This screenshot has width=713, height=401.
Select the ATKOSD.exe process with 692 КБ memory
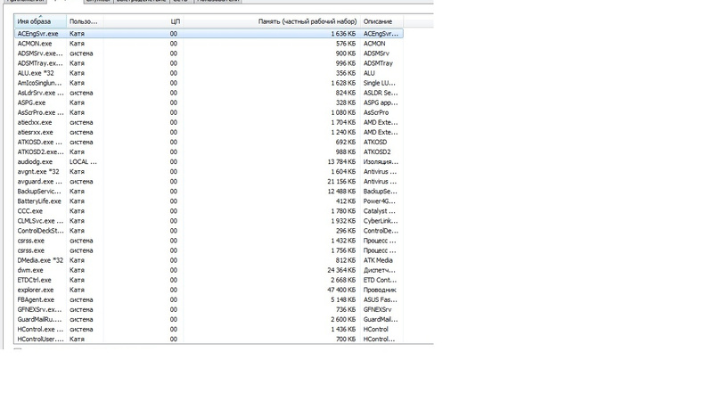[x=209, y=143]
